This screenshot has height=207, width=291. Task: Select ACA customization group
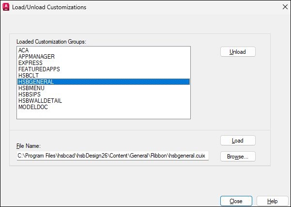pyautogui.click(x=104, y=50)
